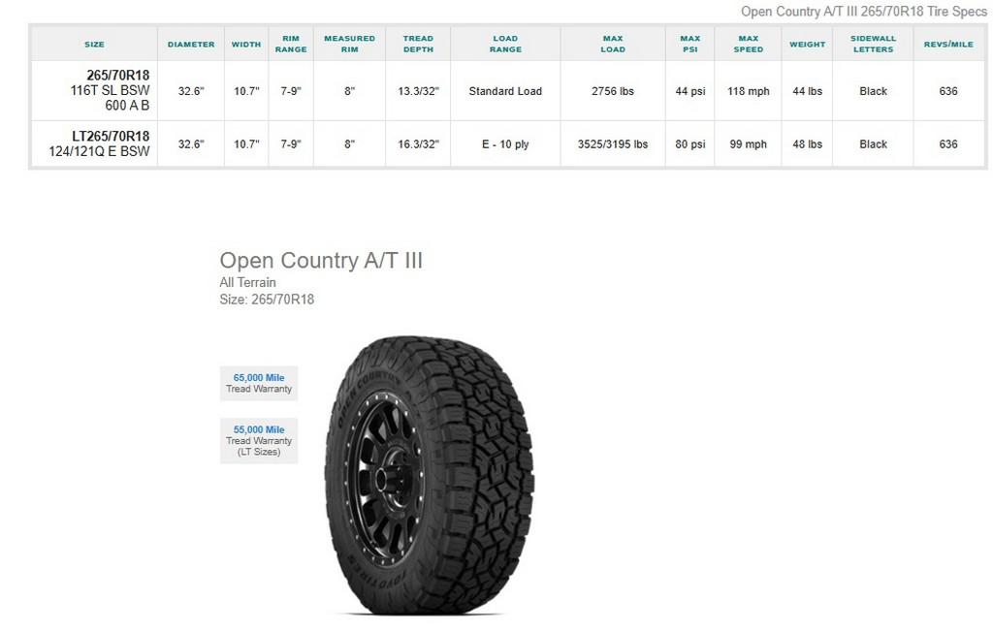Click the tire product image

[429, 475]
